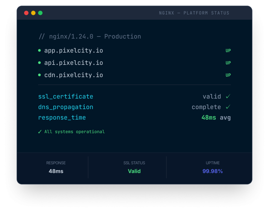Open the app.pixelcity.io host entry
This screenshot has height=212, width=269.
tap(74, 50)
